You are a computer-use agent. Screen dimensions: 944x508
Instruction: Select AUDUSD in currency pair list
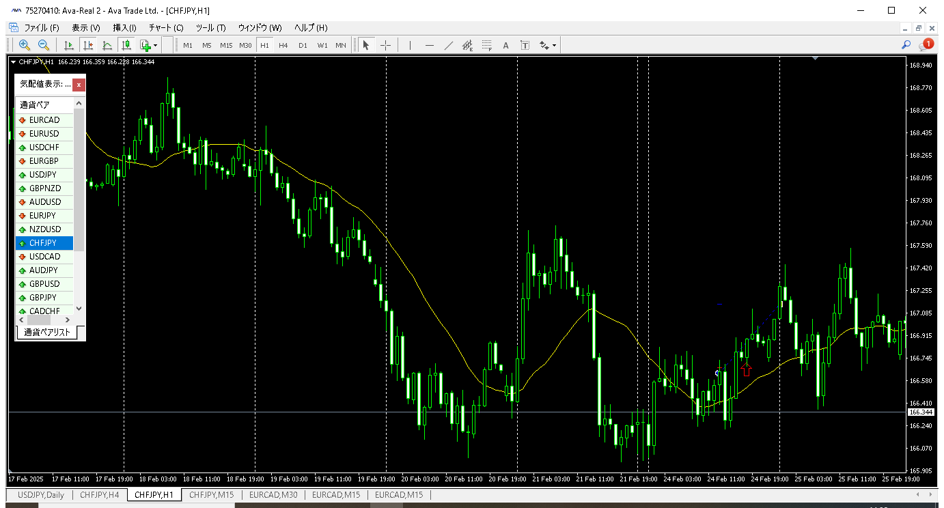tap(44, 202)
